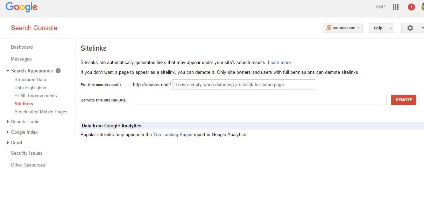Screen dimensions: 424x197
Task: Click the Sitelinks page heading
Action: 93,48
